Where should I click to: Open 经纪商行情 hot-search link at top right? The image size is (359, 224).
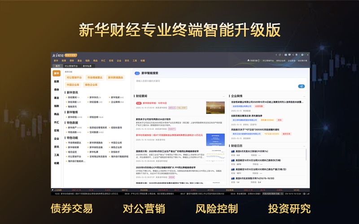pyautogui.click(x=302, y=60)
